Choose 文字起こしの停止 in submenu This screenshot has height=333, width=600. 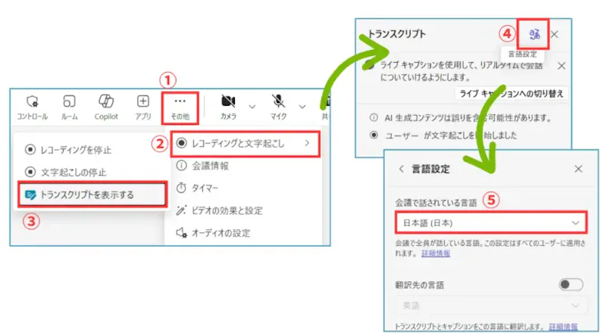pyautogui.click(x=65, y=172)
